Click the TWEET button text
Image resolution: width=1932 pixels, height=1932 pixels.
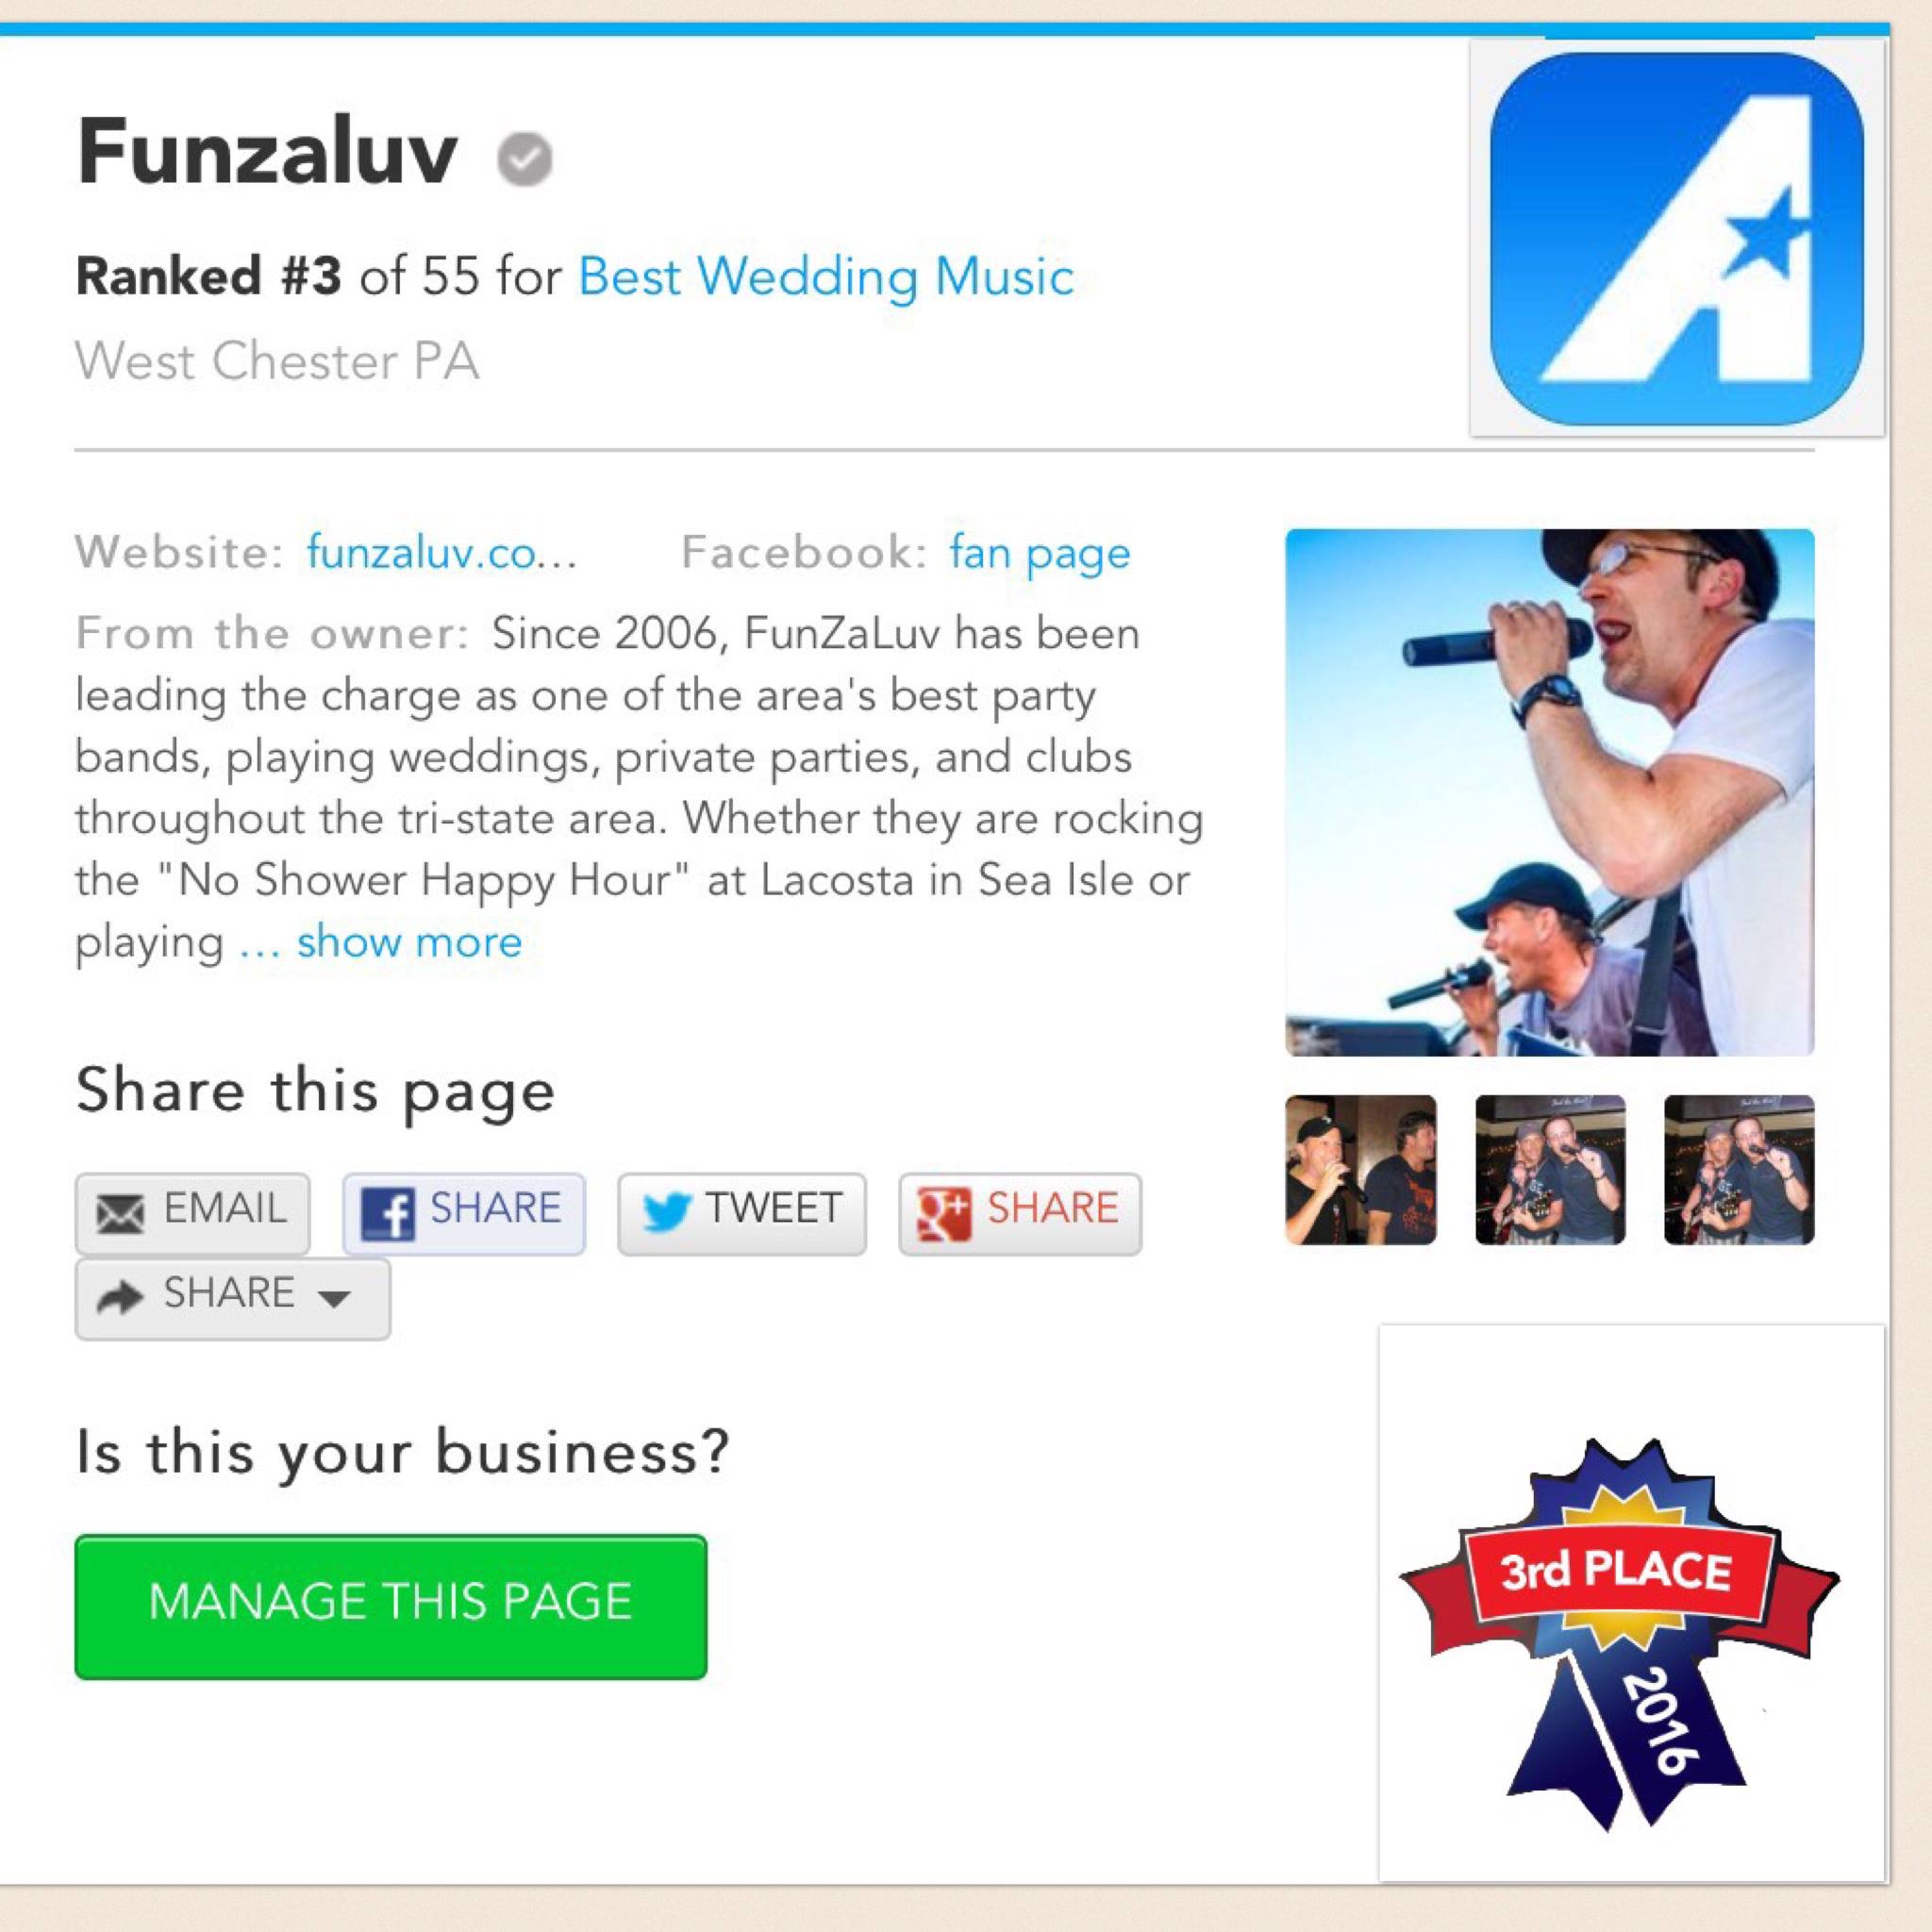tap(774, 1208)
